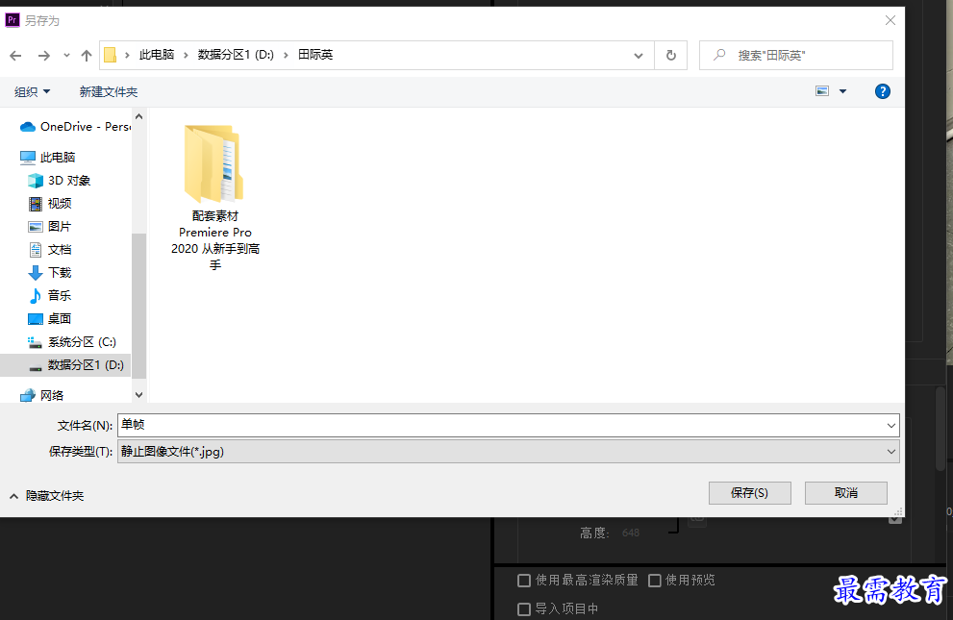Image resolution: width=953 pixels, height=620 pixels.
Task: Refresh the current folder view
Action: pos(671,55)
